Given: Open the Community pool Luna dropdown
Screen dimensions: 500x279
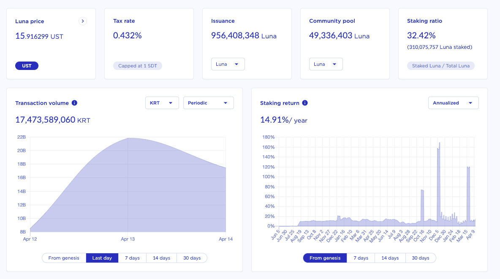Looking at the screenshot, I should 326,64.
